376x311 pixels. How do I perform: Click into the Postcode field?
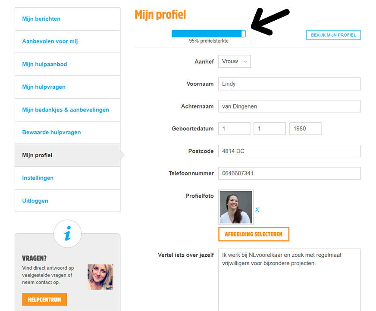click(x=289, y=151)
